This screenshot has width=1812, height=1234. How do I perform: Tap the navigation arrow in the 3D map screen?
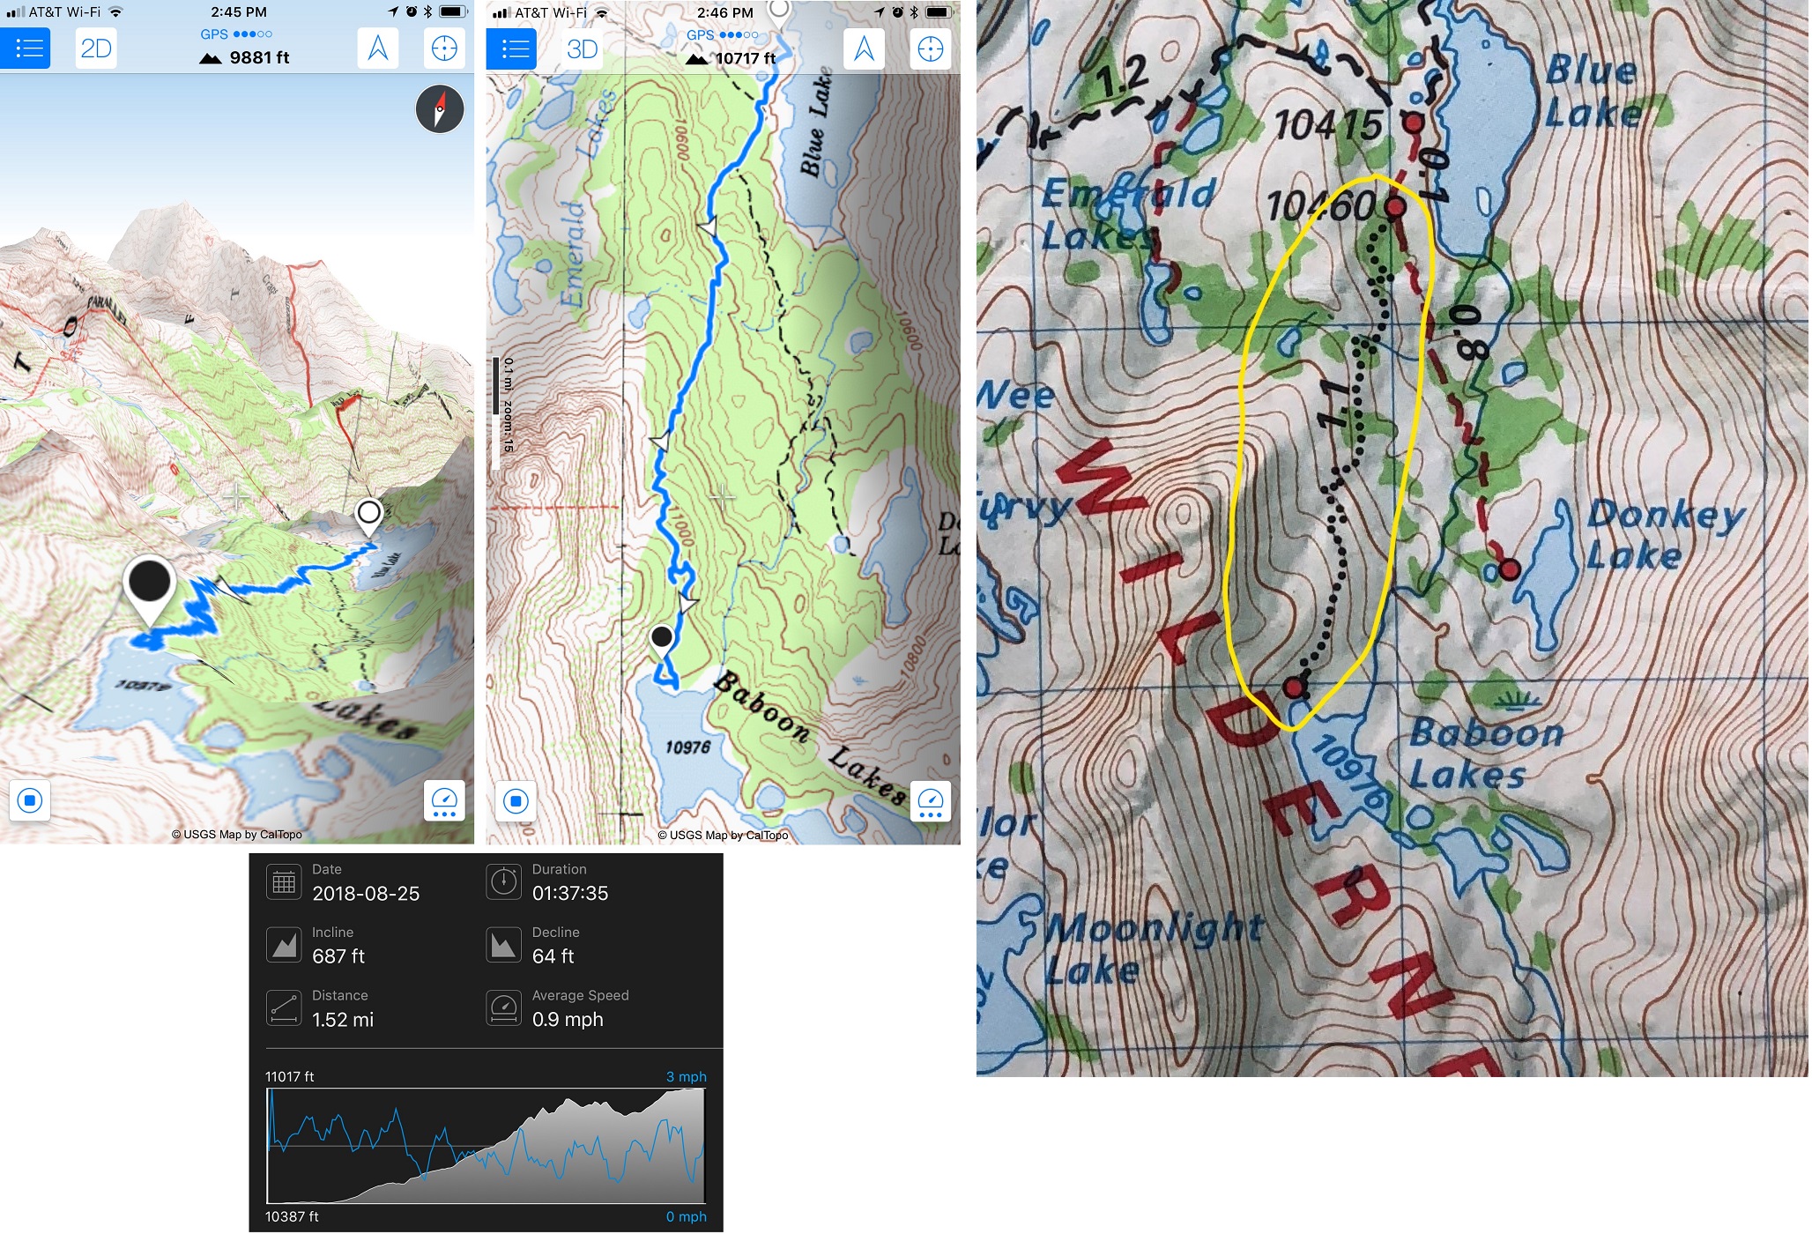tap(378, 48)
